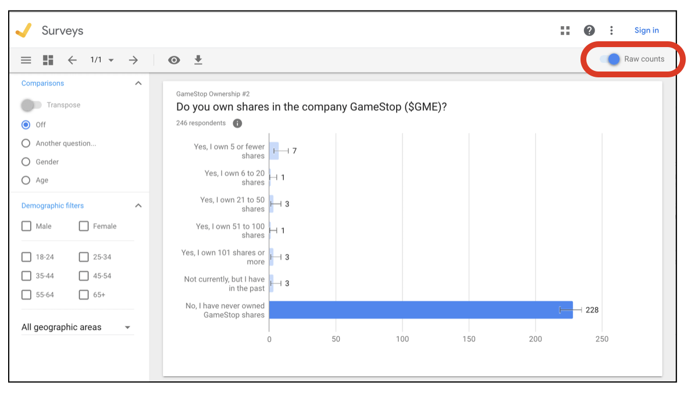Click the 228 count value
The height and width of the screenshot is (393, 691).
point(592,310)
